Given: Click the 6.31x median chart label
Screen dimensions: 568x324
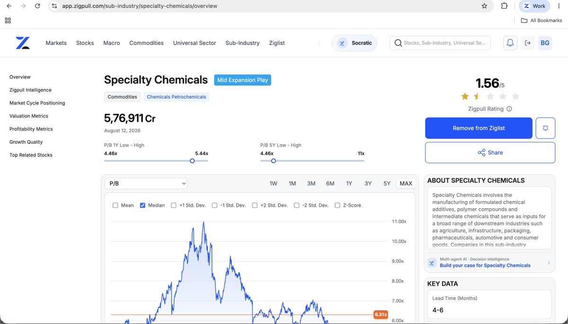Looking at the screenshot, I should pyautogui.click(x=381, y=315).
